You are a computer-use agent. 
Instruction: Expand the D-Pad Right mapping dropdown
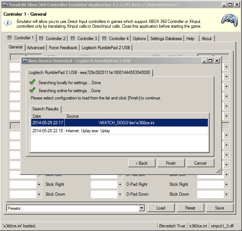[x=120, y=184]
